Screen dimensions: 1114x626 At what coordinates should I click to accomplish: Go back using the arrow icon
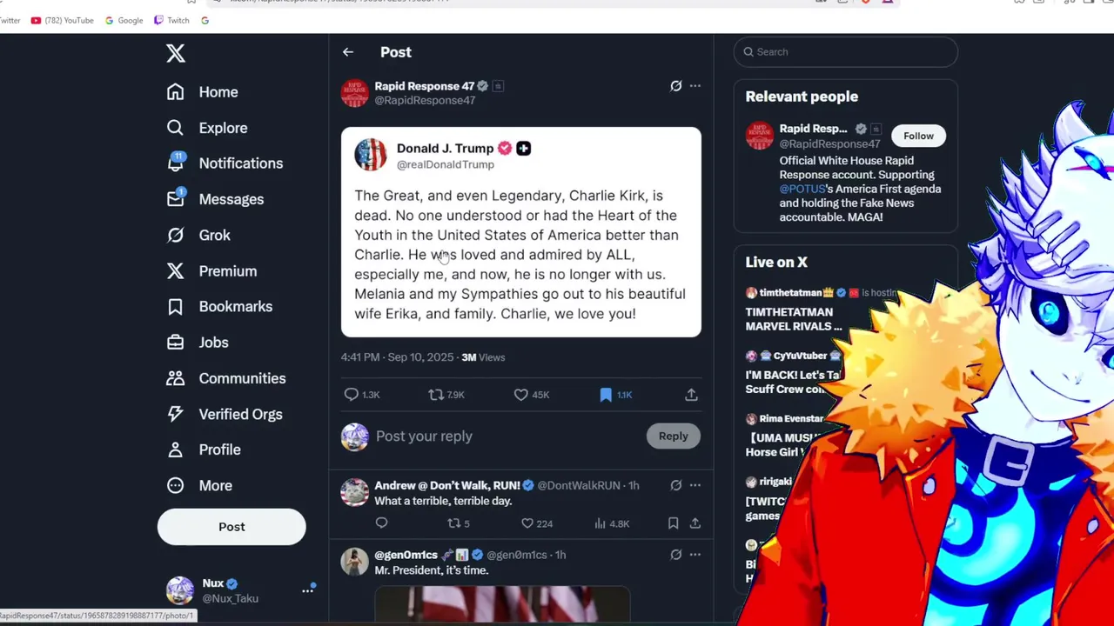coord(347,52)
